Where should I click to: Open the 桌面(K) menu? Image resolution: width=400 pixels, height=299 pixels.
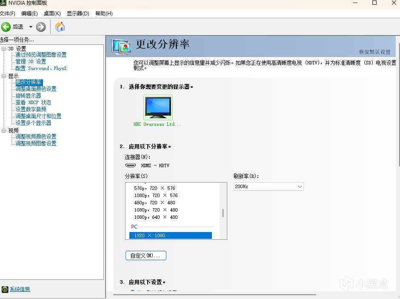point(52,14)
